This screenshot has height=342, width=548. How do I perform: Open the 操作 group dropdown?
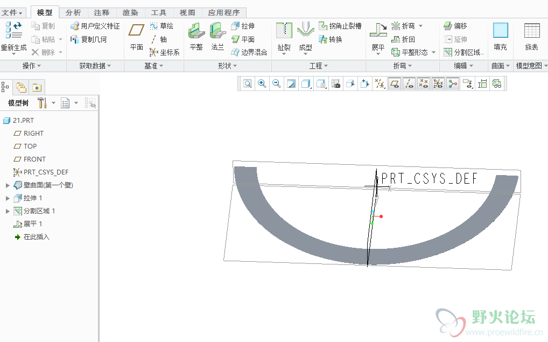[x=32, y=66]
